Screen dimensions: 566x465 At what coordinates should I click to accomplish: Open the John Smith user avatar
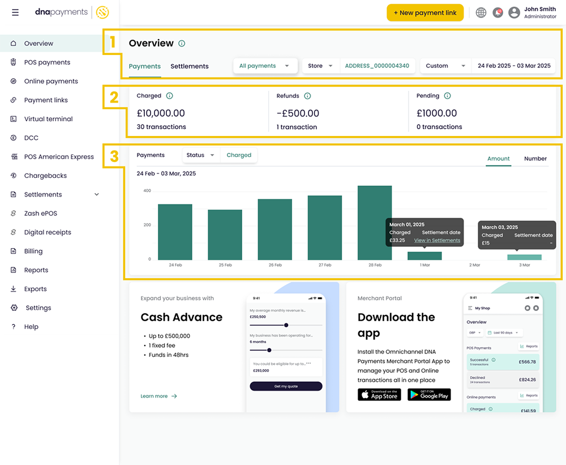click(x=514, y=12)
